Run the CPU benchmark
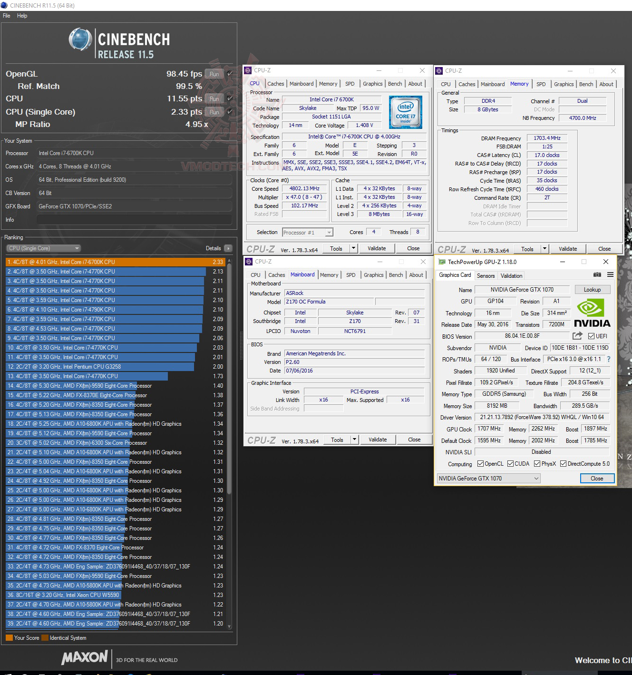Viewport: 632px width, 675px height. pyautogui.click(x=214, y=98)
